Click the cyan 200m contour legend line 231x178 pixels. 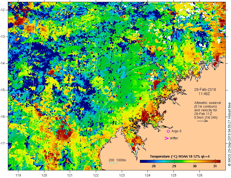113,163
